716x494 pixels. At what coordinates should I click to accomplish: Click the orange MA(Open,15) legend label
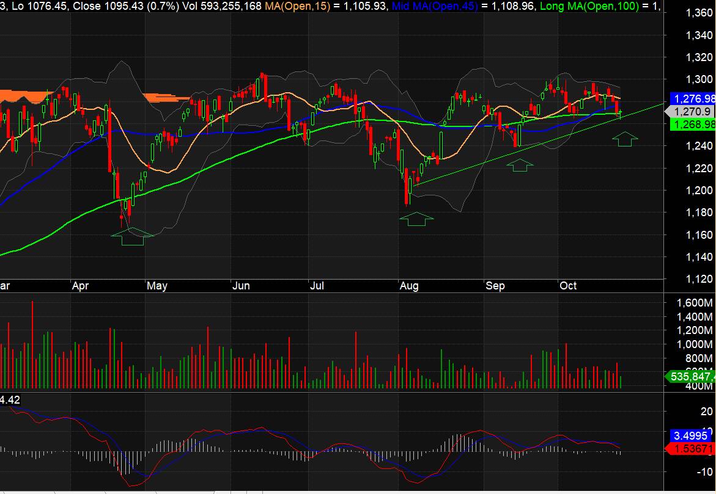point(297,6)
